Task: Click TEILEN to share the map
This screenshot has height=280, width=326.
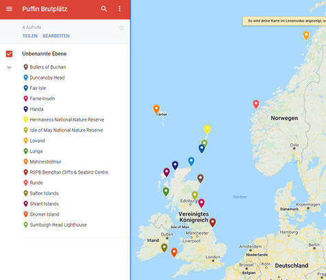Action: pyautogui.click(x=30, y=36)
